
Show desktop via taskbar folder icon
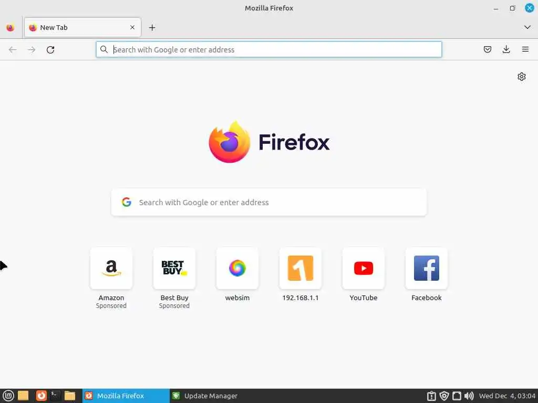point(23,396)
